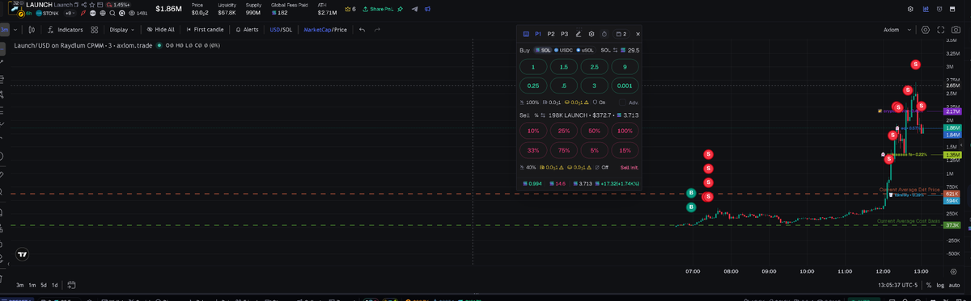
Task: Edit presets with pencil icon
Action: [578, 34]
